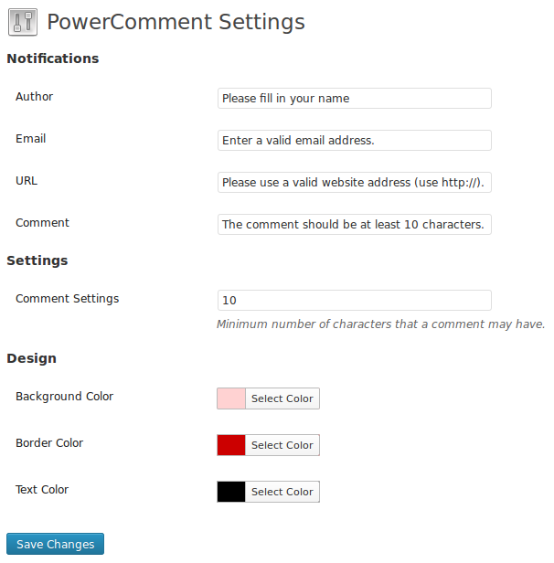
Task: Open Select Color for Background Color
Action: 282,398
